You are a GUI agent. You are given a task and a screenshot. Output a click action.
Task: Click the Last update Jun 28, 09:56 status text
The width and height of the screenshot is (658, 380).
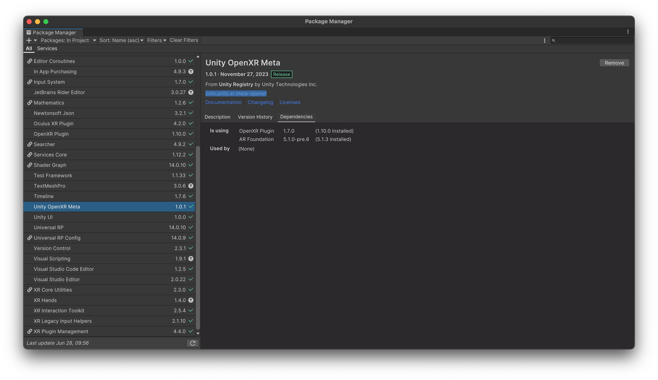pos(58,343)
